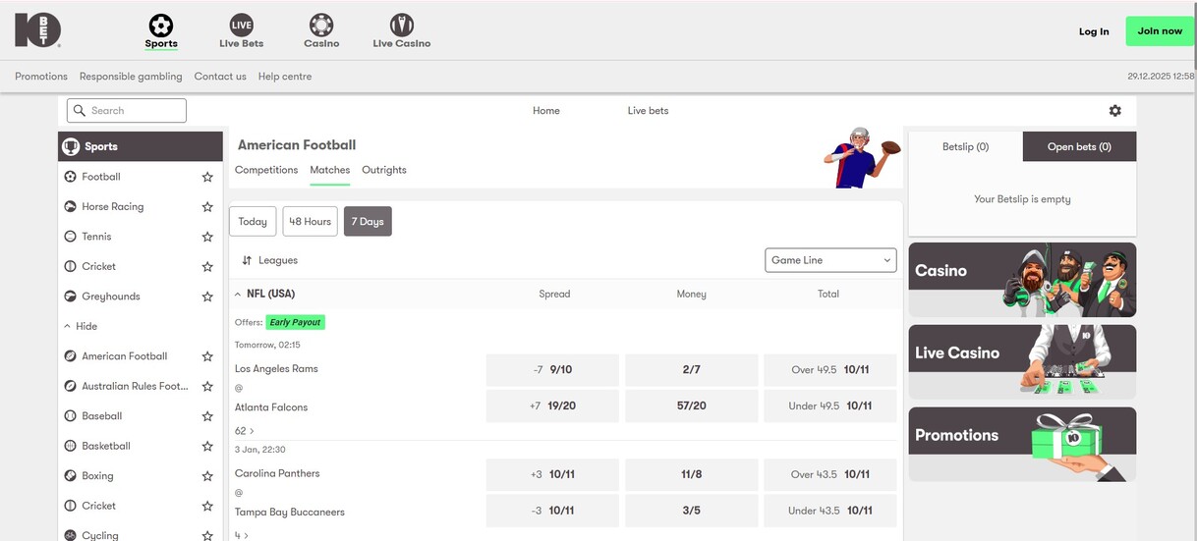Click the search magnifier icon

point(79,111)
